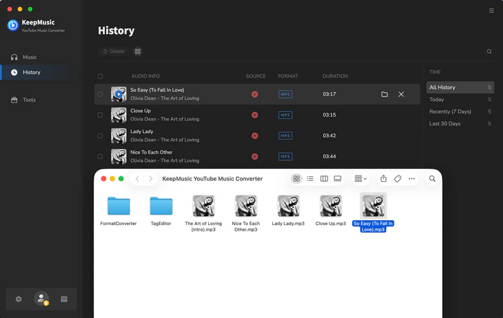The image size is (503, 318).
Task: Select All History time filter
Action: (x=460, y=87)
